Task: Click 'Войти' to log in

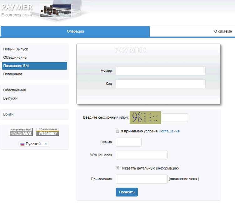Action: [8, 114]
